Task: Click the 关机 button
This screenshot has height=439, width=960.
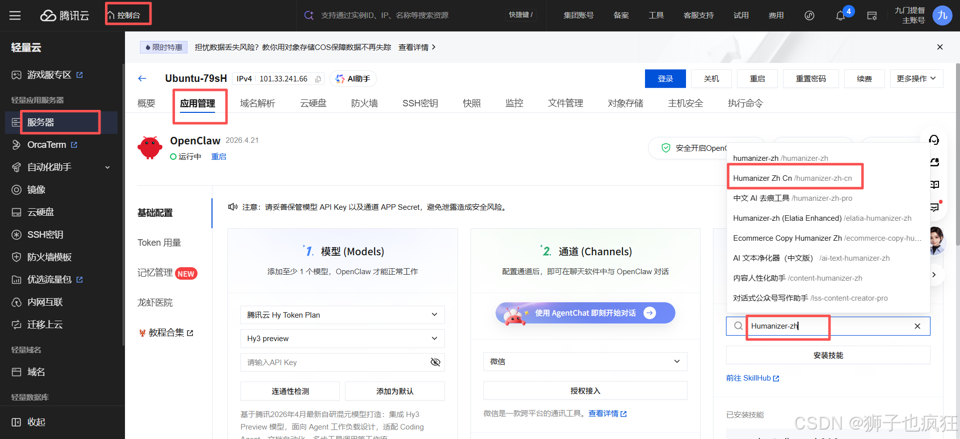Action: coord(711,78)
